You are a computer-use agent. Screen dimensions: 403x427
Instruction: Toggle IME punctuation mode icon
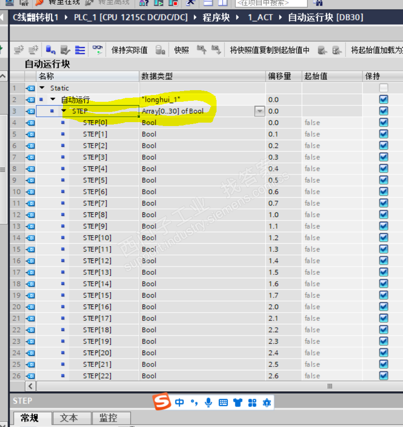click(194, 402)
